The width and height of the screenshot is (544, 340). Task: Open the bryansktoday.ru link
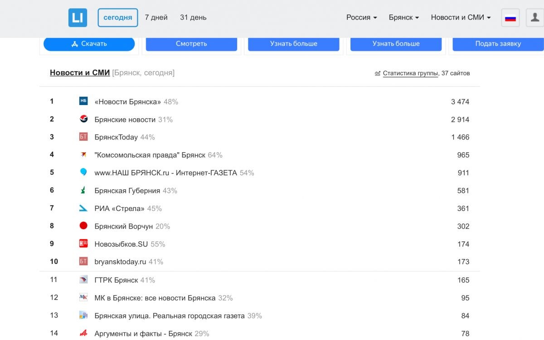[x=120, y=262]
